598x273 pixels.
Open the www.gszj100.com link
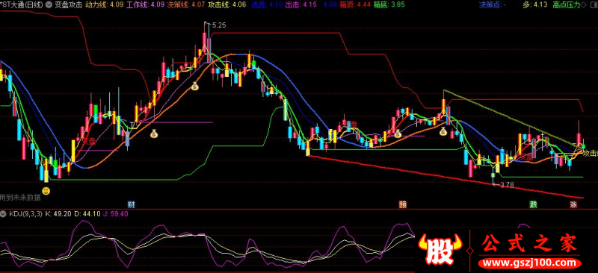(x=530, y=263)
